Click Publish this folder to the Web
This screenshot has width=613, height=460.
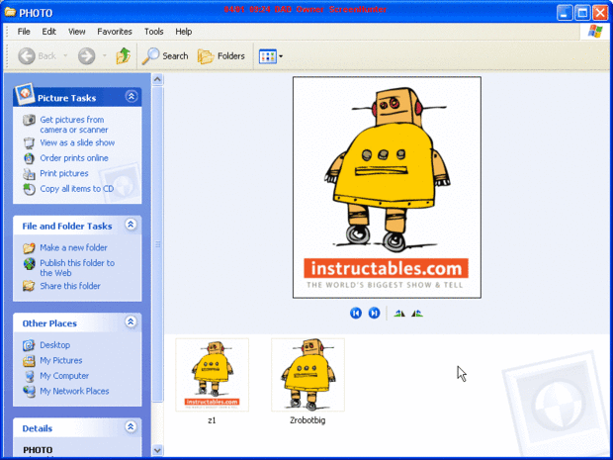point(77,268)
